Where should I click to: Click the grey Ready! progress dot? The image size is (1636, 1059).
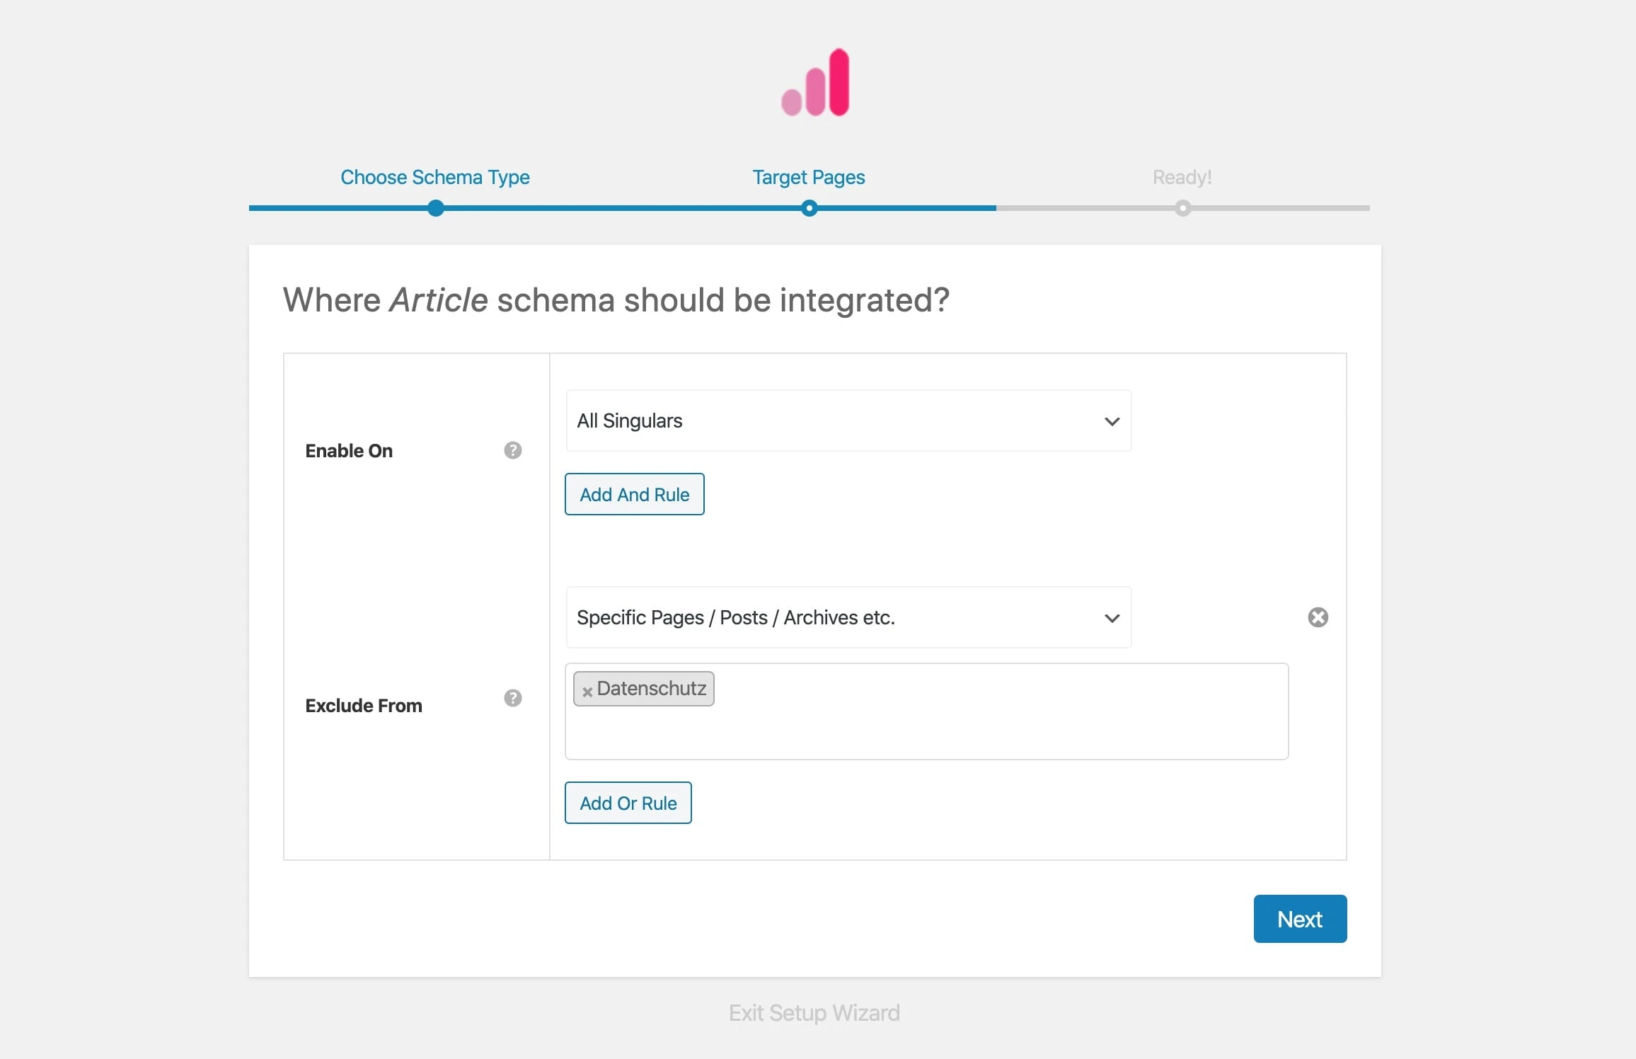(1182, 208)
